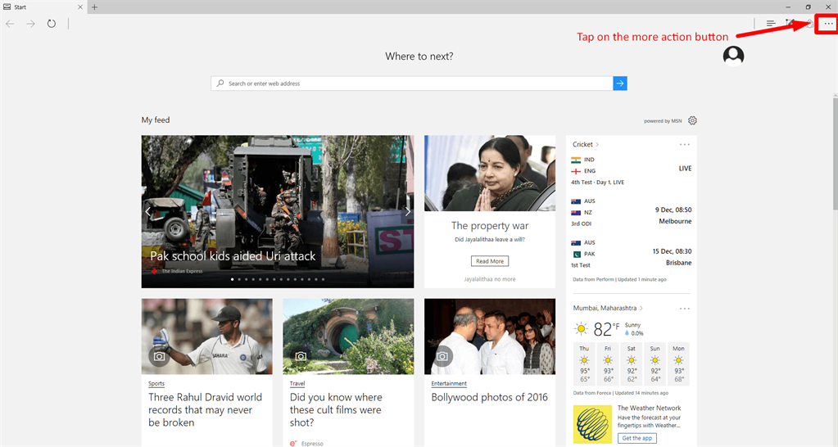Go forward with the forward arrow

30,24
